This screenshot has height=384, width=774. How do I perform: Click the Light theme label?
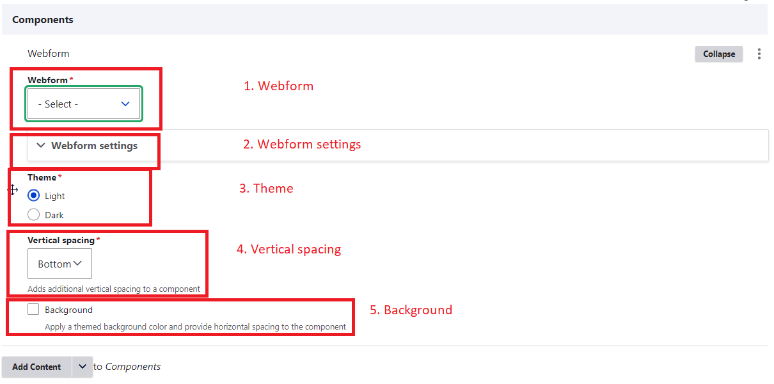(55, 196)
